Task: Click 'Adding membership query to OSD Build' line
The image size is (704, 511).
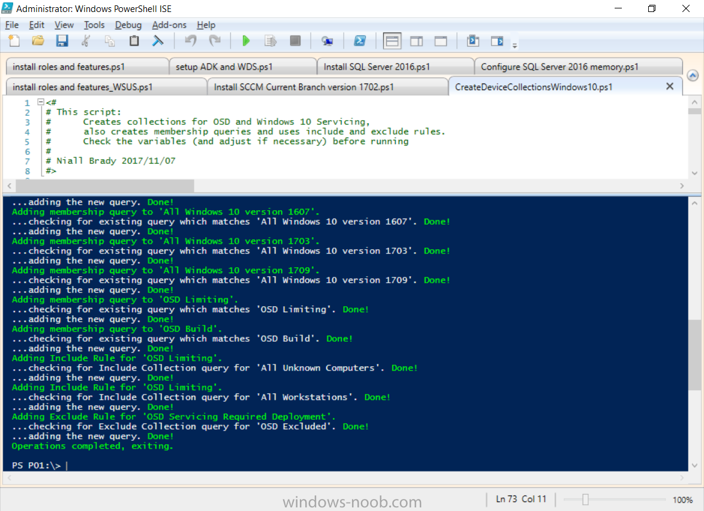Action: (x=117, y=329)
